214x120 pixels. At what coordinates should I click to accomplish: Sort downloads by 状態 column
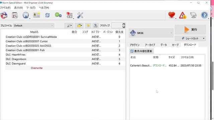point(160,57)
